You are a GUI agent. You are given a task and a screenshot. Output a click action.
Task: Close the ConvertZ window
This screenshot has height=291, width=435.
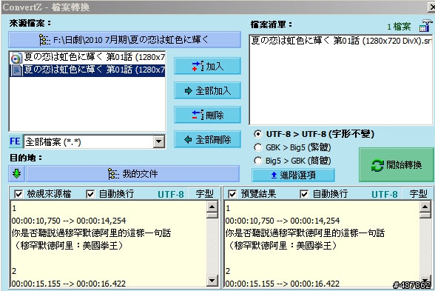click(432, 7)
